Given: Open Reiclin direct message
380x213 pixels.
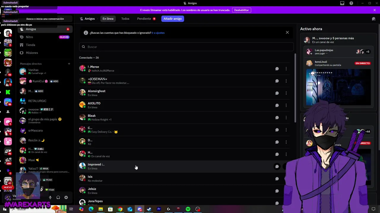Looking at the screenshot, I should (45, 140).
